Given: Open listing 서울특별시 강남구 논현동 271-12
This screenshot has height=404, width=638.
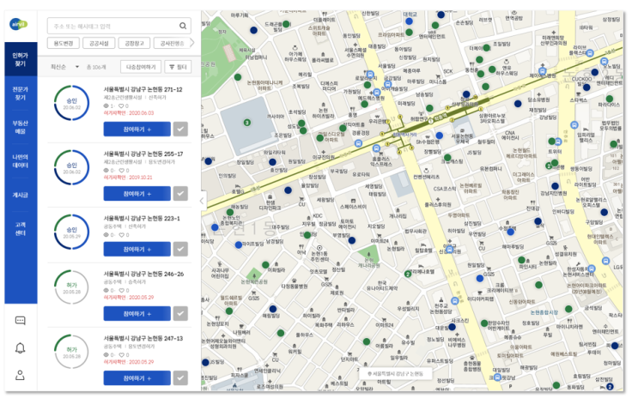Looking at the screenshot, I should point(143,89).
